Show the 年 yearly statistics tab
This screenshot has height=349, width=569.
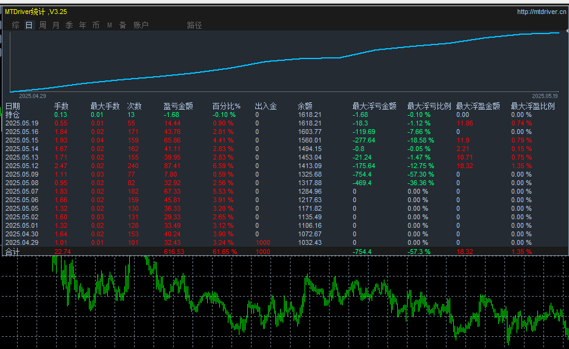(x=83, y=25)
